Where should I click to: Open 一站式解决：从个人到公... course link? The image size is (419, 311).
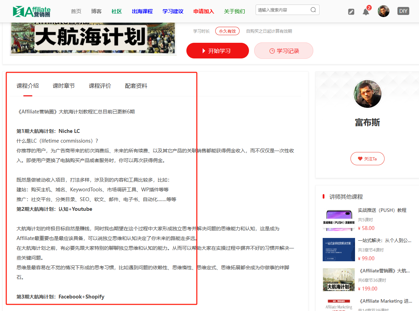point(385,240)
